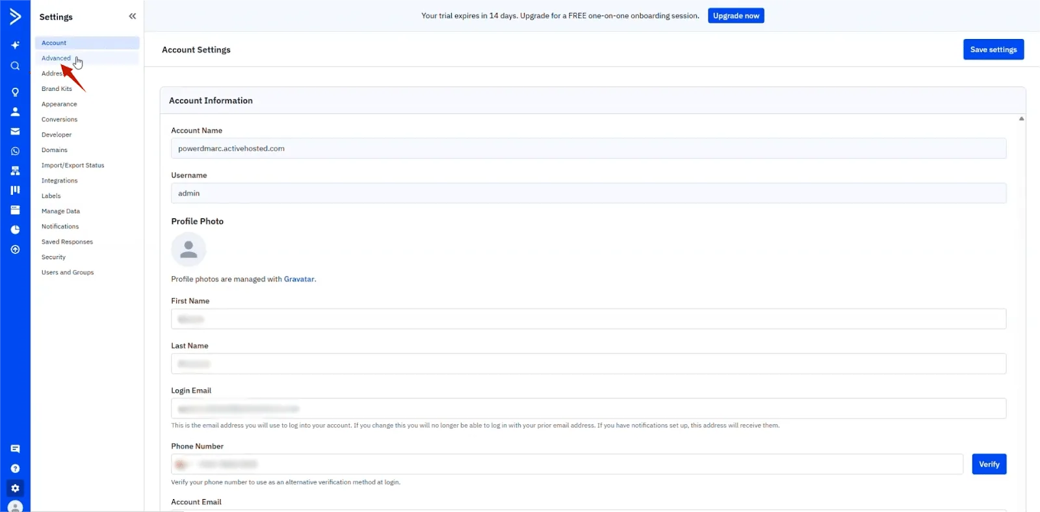Click the Upgrade now button
The width and height of the screenshot is (1040, 512).
tap(736, 16)
